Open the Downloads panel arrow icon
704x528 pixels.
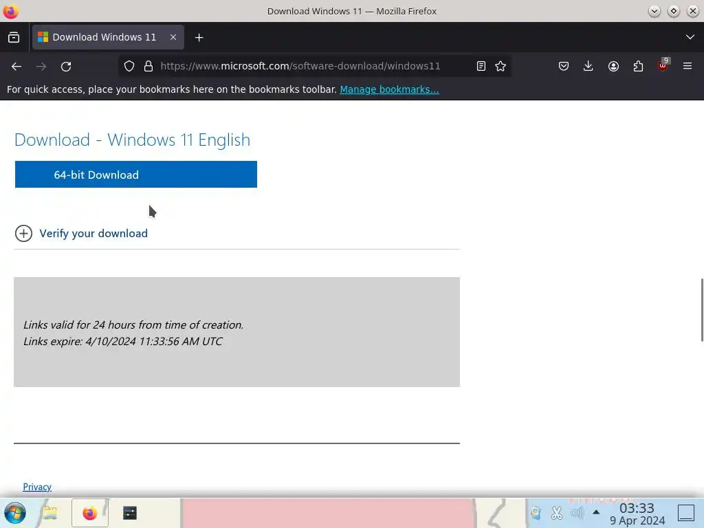(x=588, y=67)
